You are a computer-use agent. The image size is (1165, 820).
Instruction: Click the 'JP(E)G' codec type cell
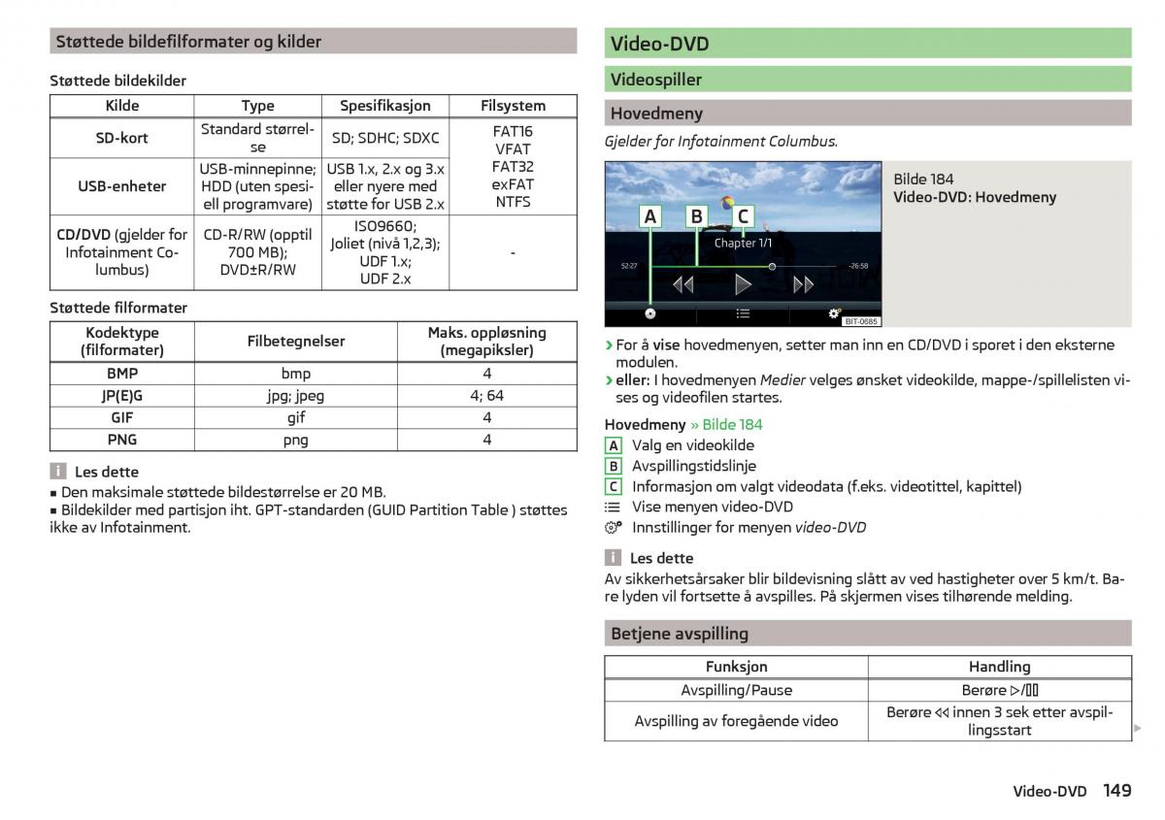point(122,396)
